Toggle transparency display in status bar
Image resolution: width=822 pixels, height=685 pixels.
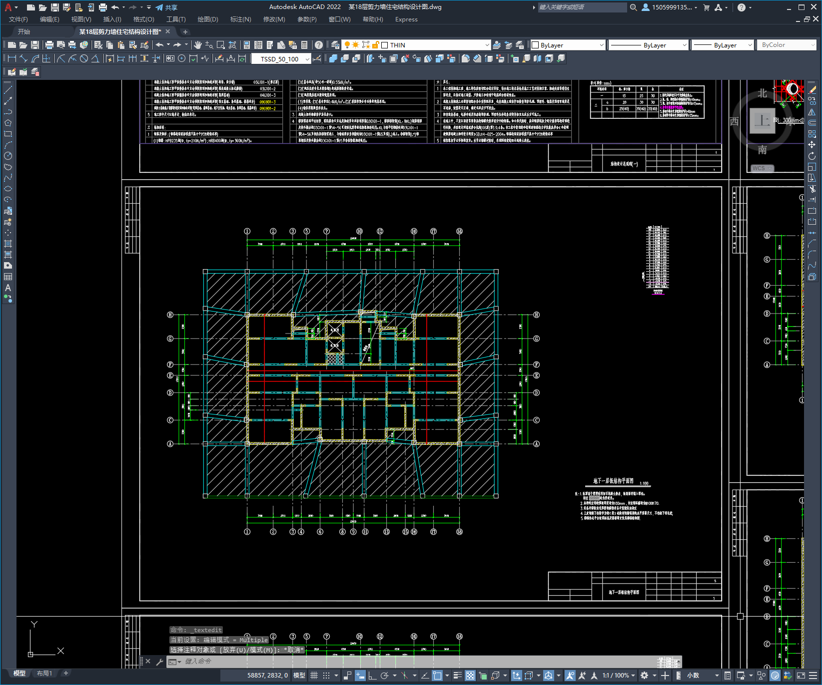tap(470, 676)
